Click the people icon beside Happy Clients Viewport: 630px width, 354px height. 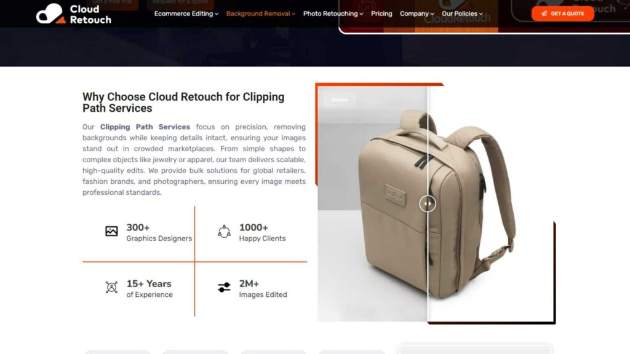coord(224,231)
